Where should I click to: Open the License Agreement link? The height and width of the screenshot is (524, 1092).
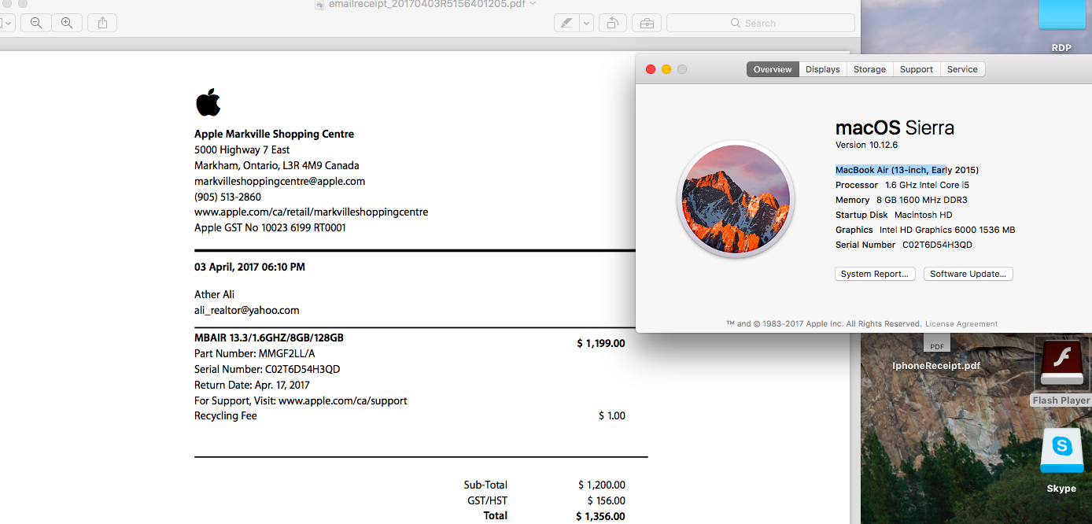pyautogui.click(x=961, y=324)
